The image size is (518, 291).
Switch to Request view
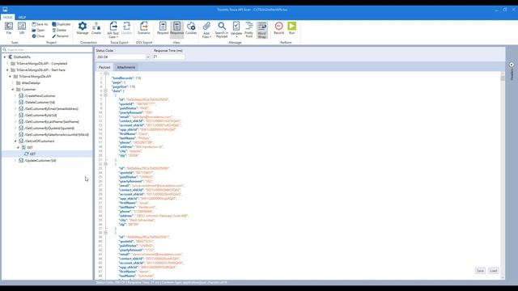tap(163, 28)
